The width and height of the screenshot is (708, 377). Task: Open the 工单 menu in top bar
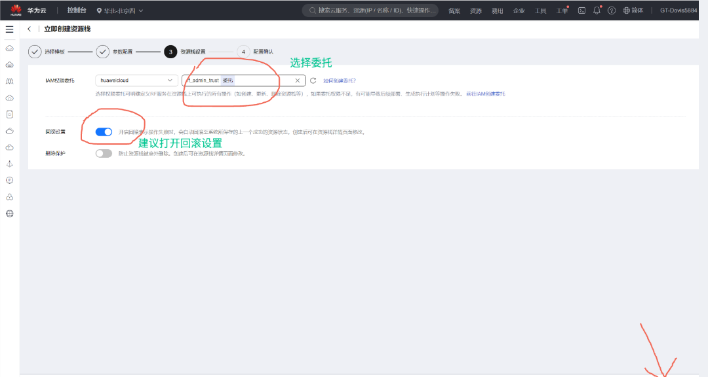(x=561, y=11)
